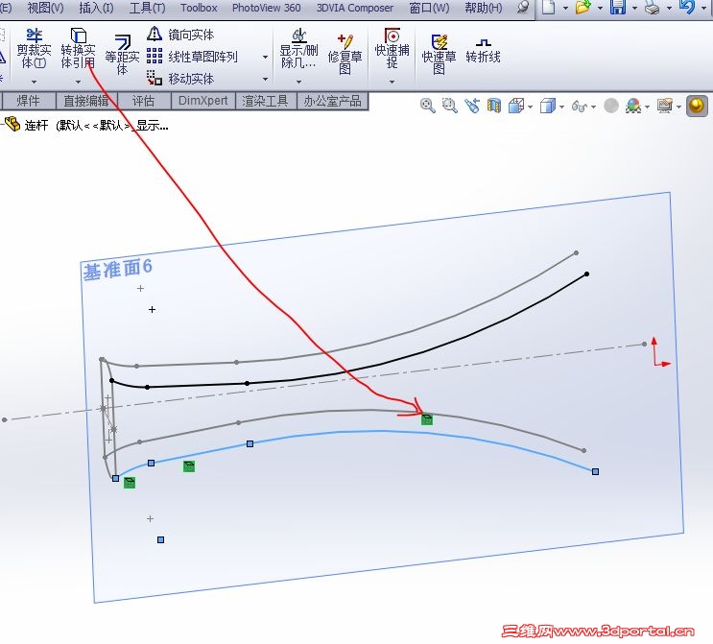713x644 pixels.
Task: Open Hide/Show Items glasses icon
Action: [580, 107]
